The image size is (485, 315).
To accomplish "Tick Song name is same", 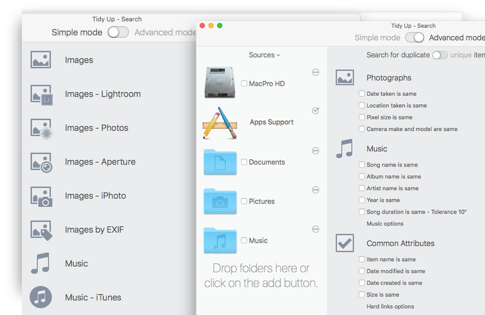I will click(x=362, y=165).
